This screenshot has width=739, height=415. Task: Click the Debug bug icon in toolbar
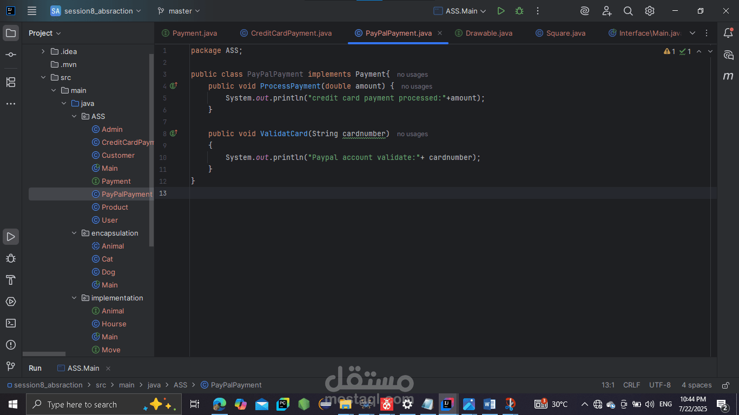519,11
